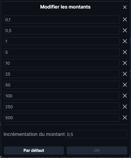Remove the 10 amount row
The width and height of the screenshot is (131, 158).
click(x=125, y=63)
